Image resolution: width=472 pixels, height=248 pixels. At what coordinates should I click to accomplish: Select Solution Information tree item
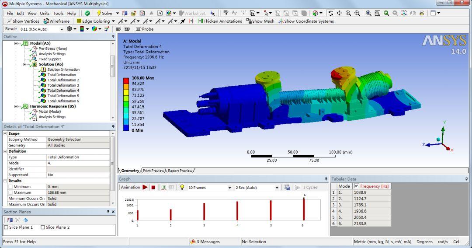(63, 70)
